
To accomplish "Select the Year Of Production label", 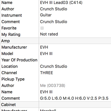I will pos(19,60).
